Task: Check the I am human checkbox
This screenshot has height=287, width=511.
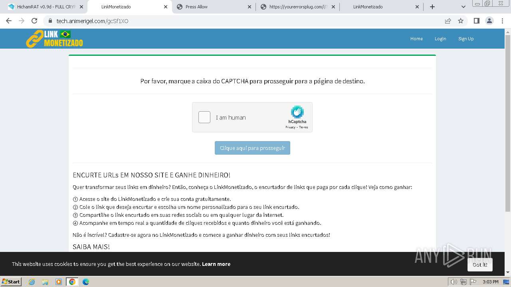Action: point(204,117)
